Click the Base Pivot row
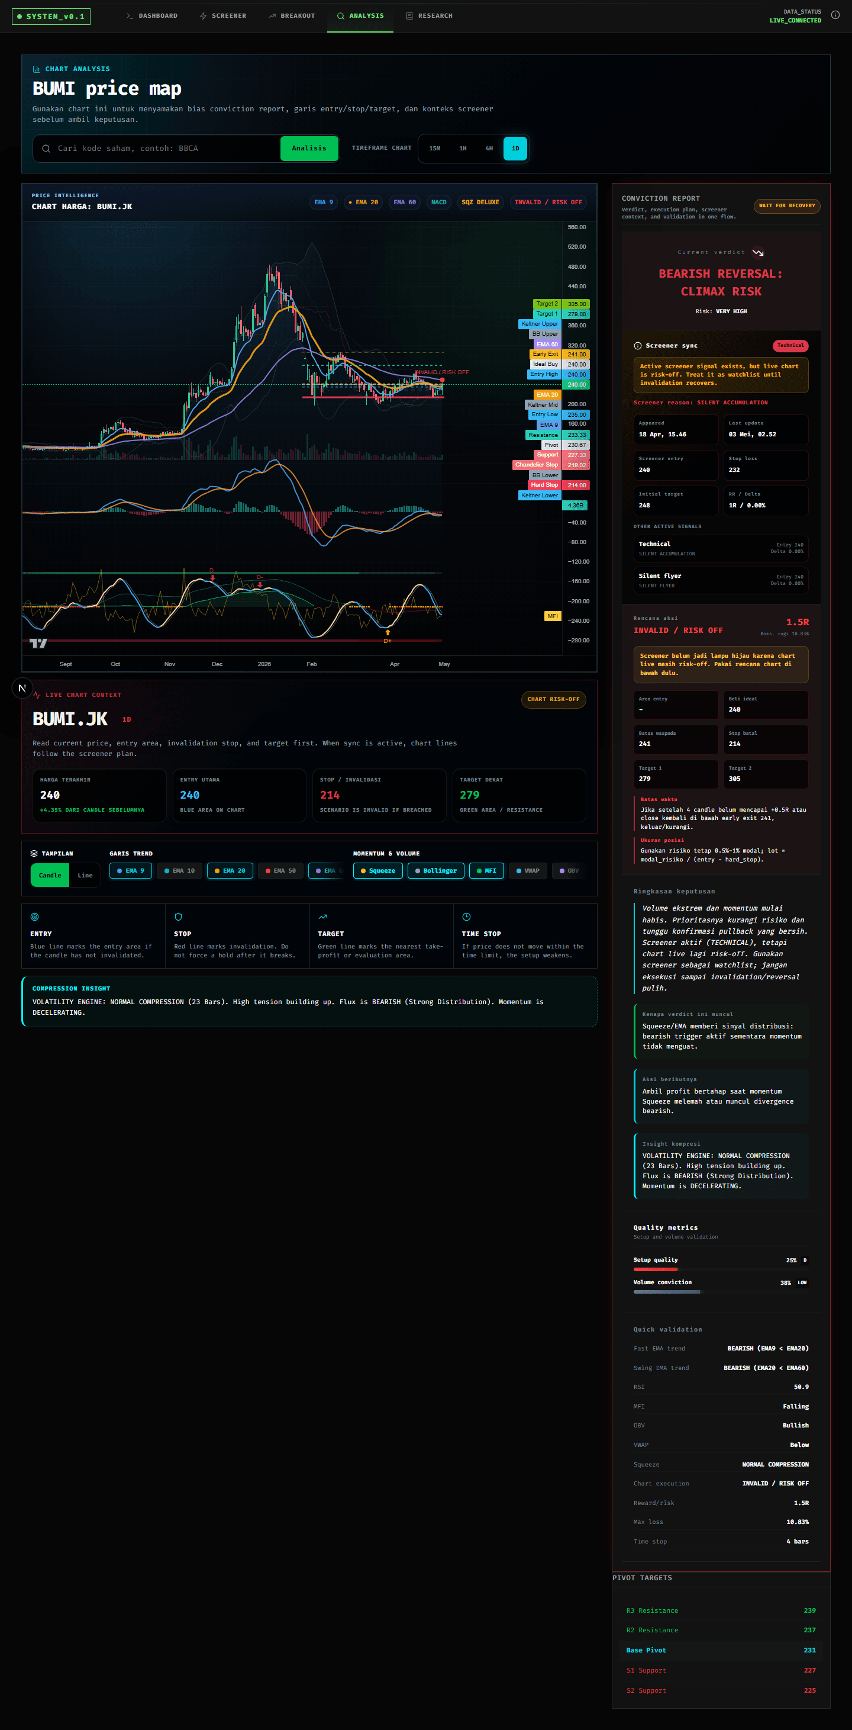 [x=721, y=1650]
